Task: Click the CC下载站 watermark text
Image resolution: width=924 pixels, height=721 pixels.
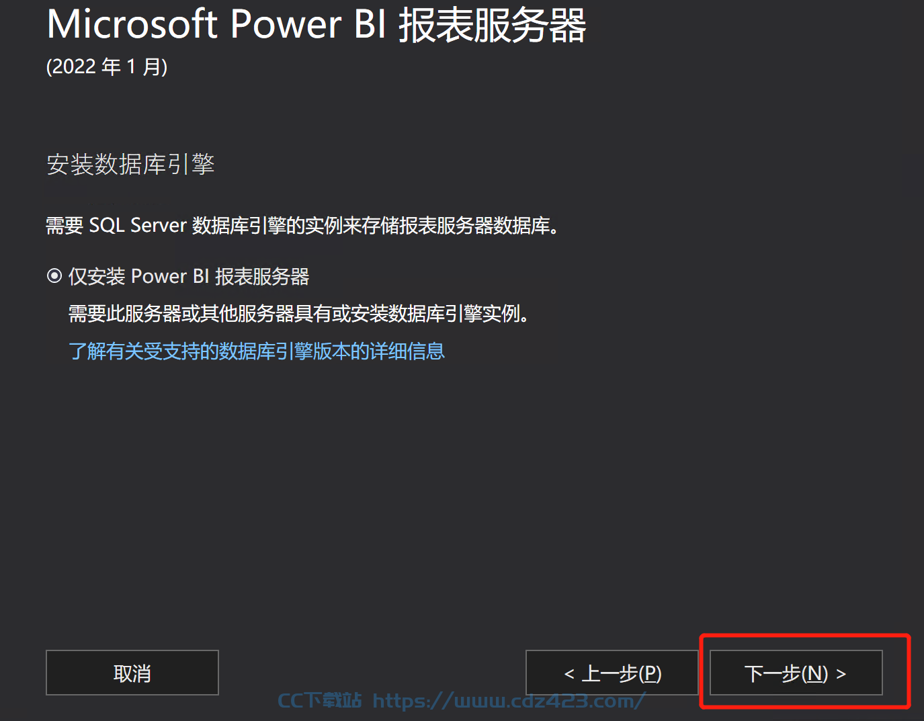Action: (320, 701)
